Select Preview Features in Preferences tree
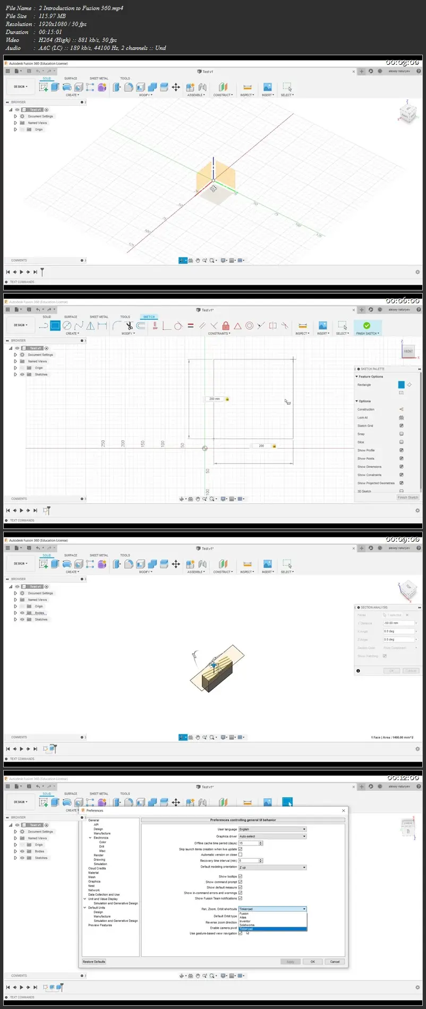This screenshot has width=426, height=1009. [x=100, y=925]
